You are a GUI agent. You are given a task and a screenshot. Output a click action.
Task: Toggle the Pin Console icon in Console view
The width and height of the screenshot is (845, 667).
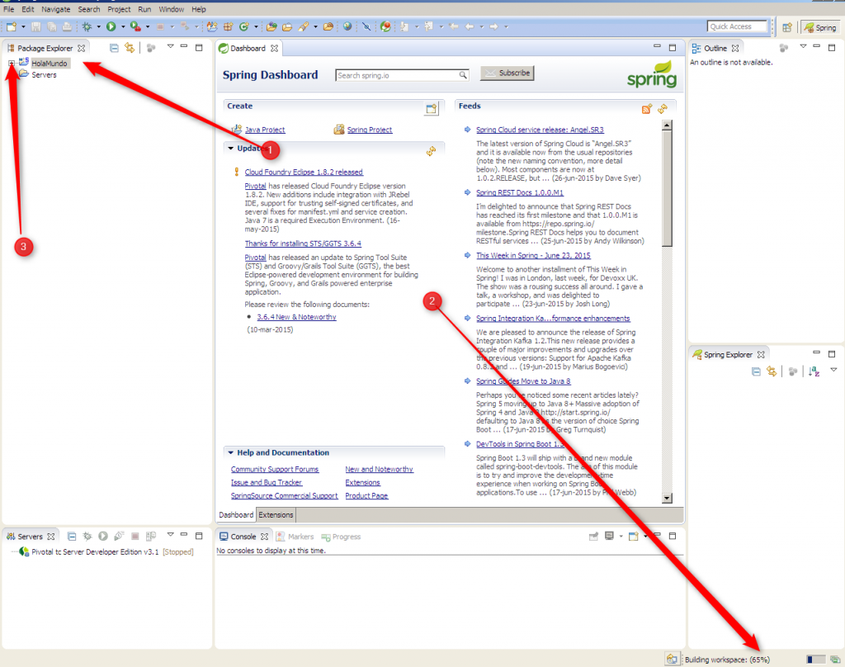click(592, 536)
